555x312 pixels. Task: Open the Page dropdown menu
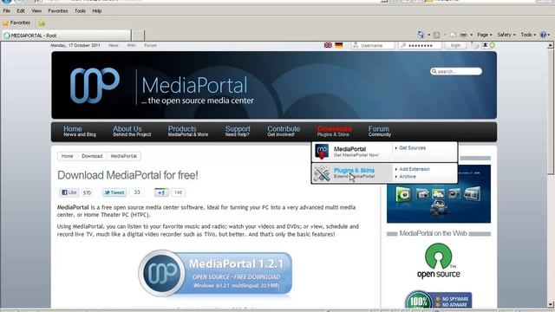click(485, 35)
